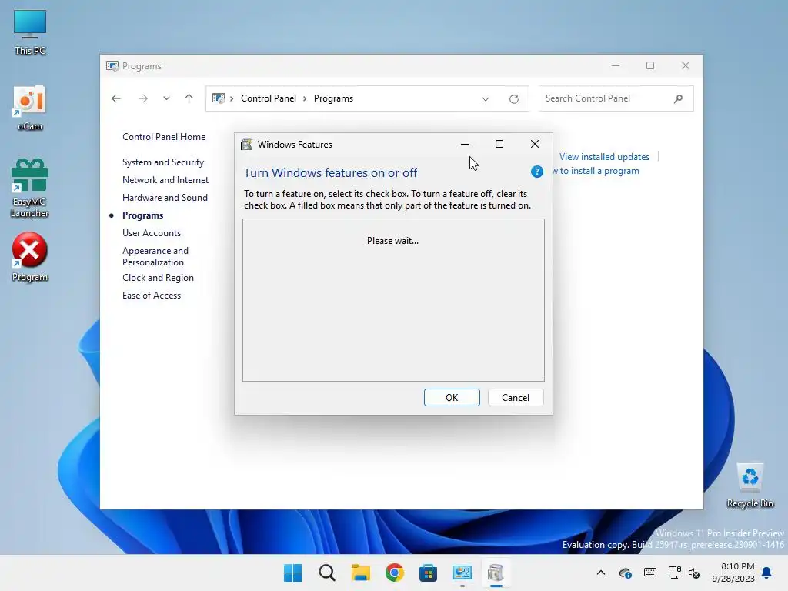Open taskbar Search

(326, 573)
